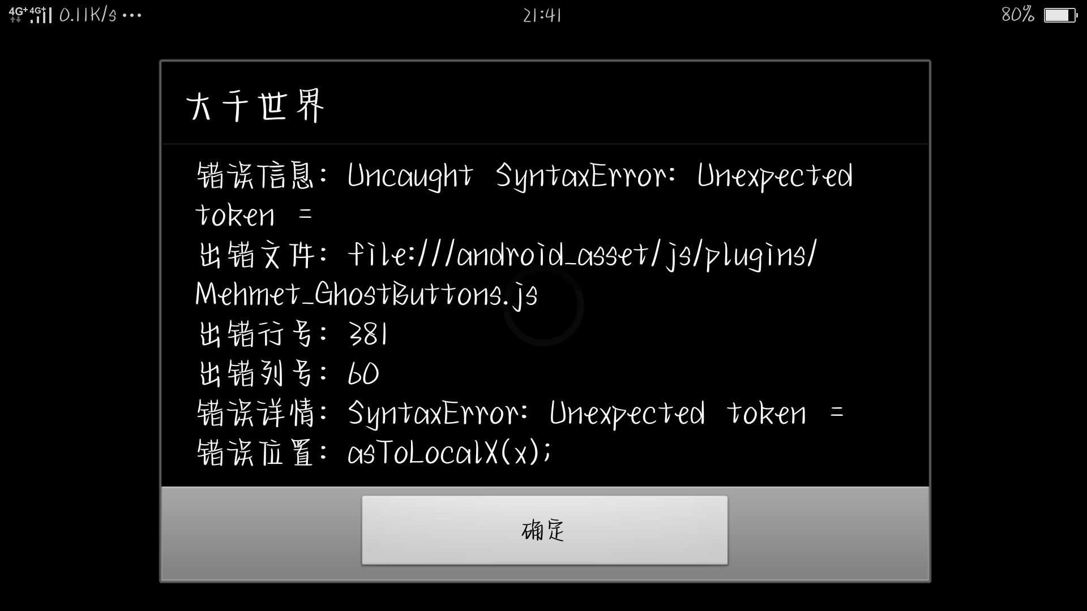Confirm the error with 确定 button
The height and width of the screenshot is (611, 1087).
545,530
